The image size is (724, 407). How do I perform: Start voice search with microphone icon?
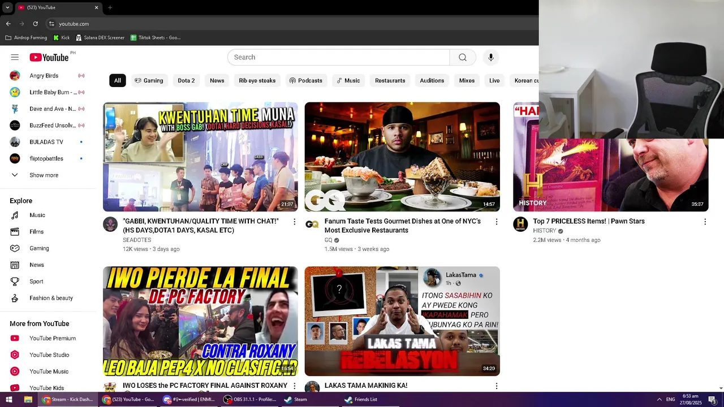(x=491, y=57)
